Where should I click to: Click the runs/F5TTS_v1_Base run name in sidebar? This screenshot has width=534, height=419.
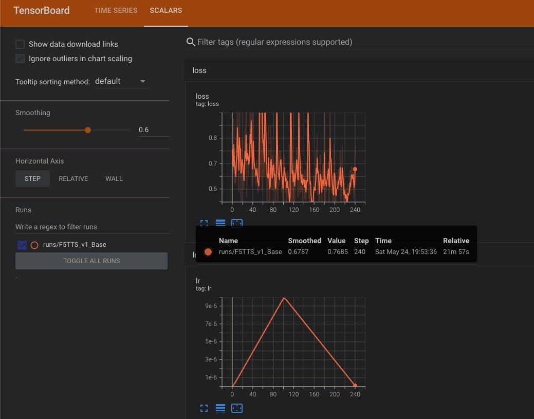75,245
